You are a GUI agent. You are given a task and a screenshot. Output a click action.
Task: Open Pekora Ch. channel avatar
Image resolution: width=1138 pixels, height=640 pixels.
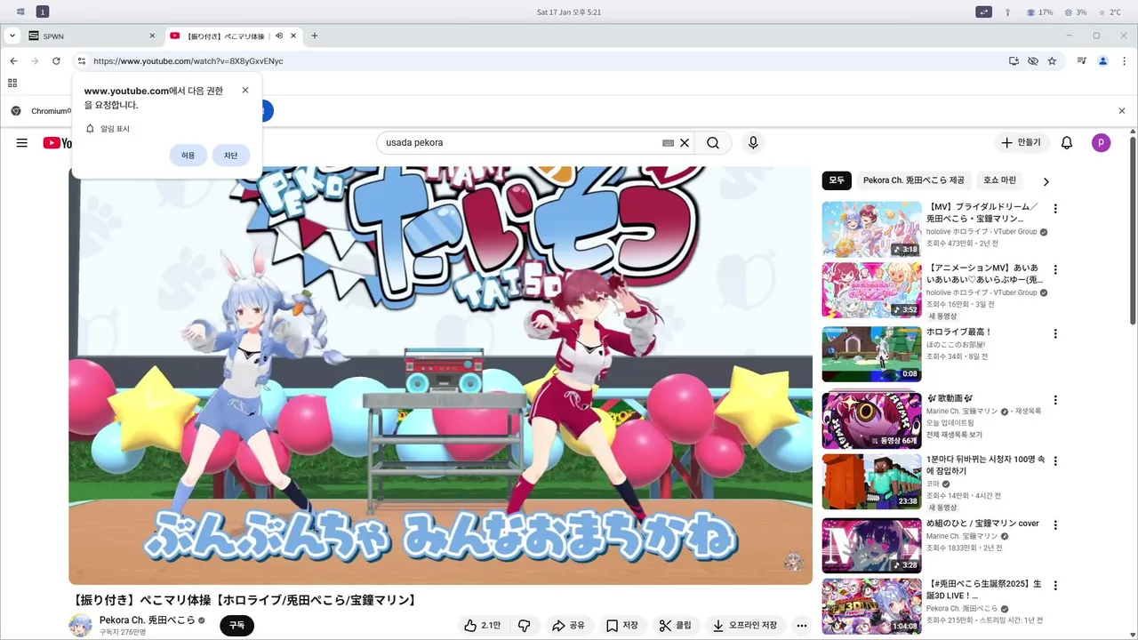pyautogui.click(x=81, y=626)
